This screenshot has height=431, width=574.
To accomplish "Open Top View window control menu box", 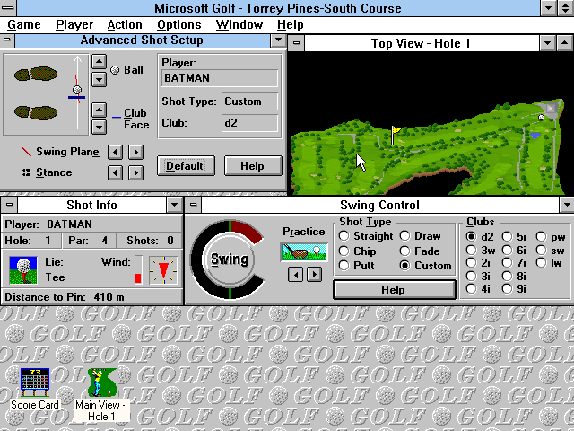I will click(x=297, y=43).
